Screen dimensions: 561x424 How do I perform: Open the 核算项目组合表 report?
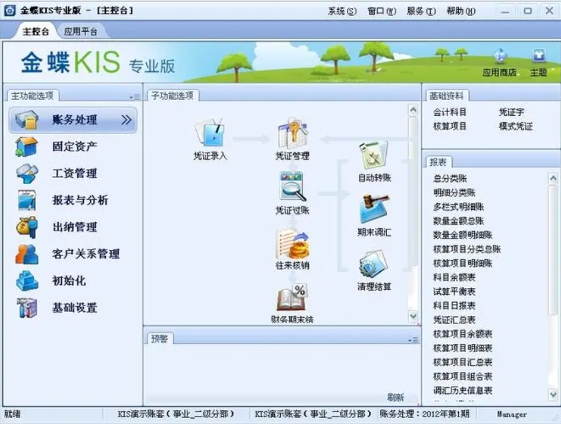463,376
